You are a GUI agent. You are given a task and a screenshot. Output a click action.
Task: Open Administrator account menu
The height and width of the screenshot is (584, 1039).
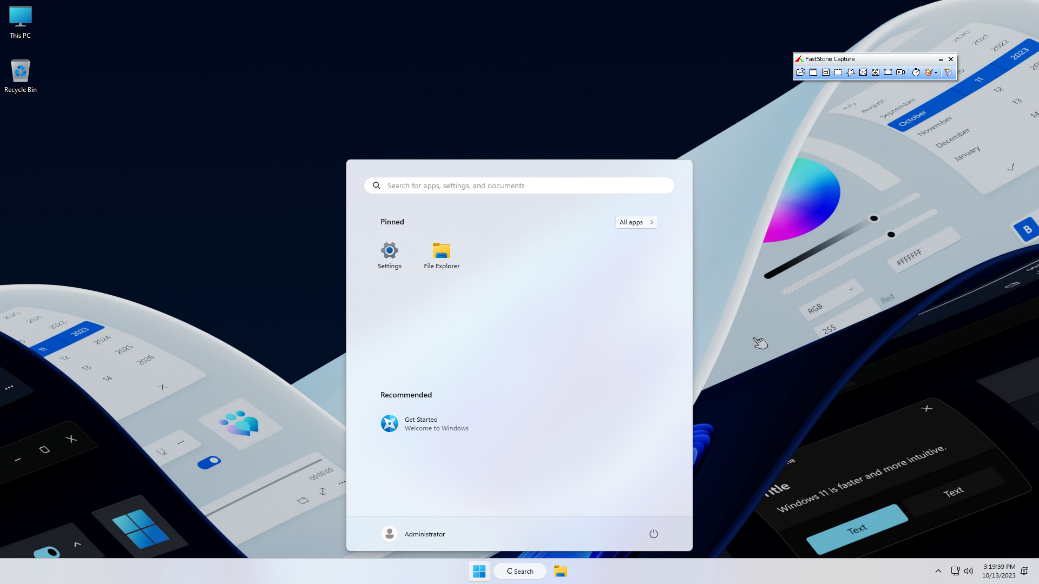pos(413,534)
